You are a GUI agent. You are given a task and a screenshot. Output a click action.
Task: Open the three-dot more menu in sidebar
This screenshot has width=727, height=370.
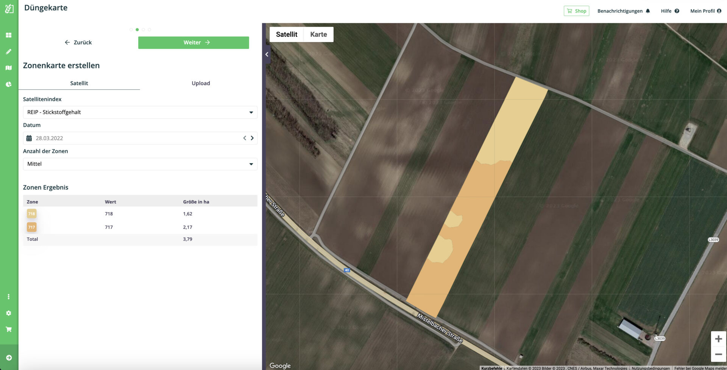pos(9,297)
